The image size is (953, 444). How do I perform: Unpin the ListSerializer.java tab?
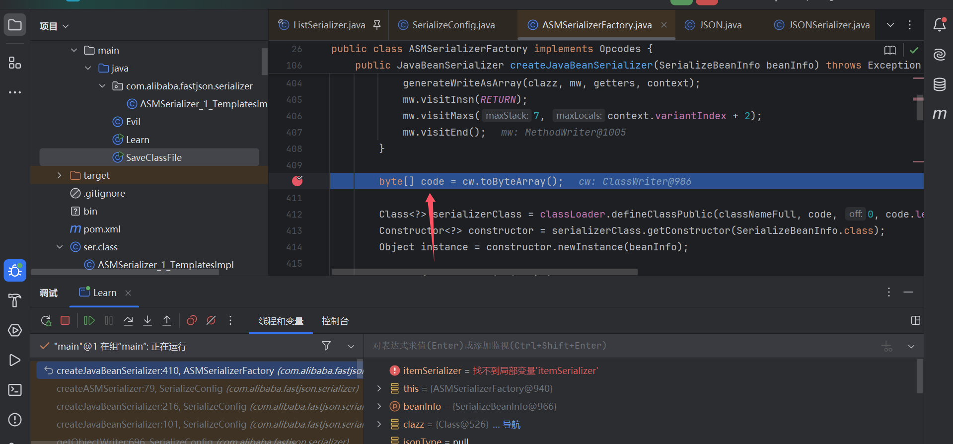(377, 25)
